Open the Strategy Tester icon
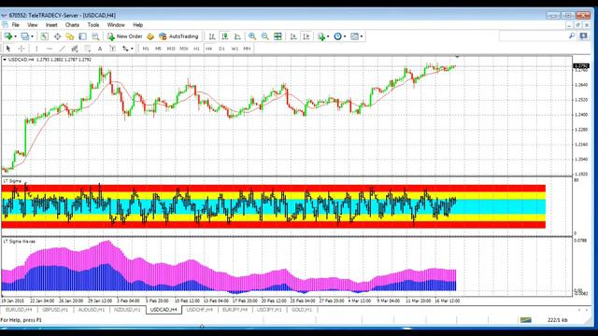The width and height of the screenshot is (598, 336). 95,36
